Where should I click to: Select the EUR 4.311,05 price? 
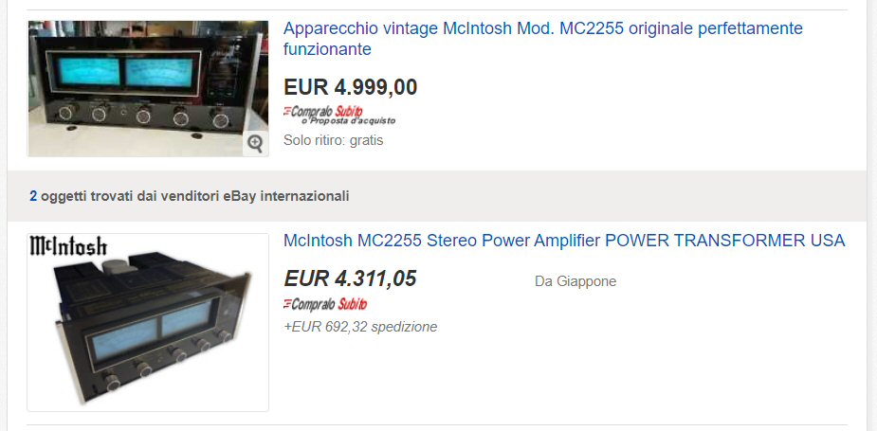click(350, 278)
